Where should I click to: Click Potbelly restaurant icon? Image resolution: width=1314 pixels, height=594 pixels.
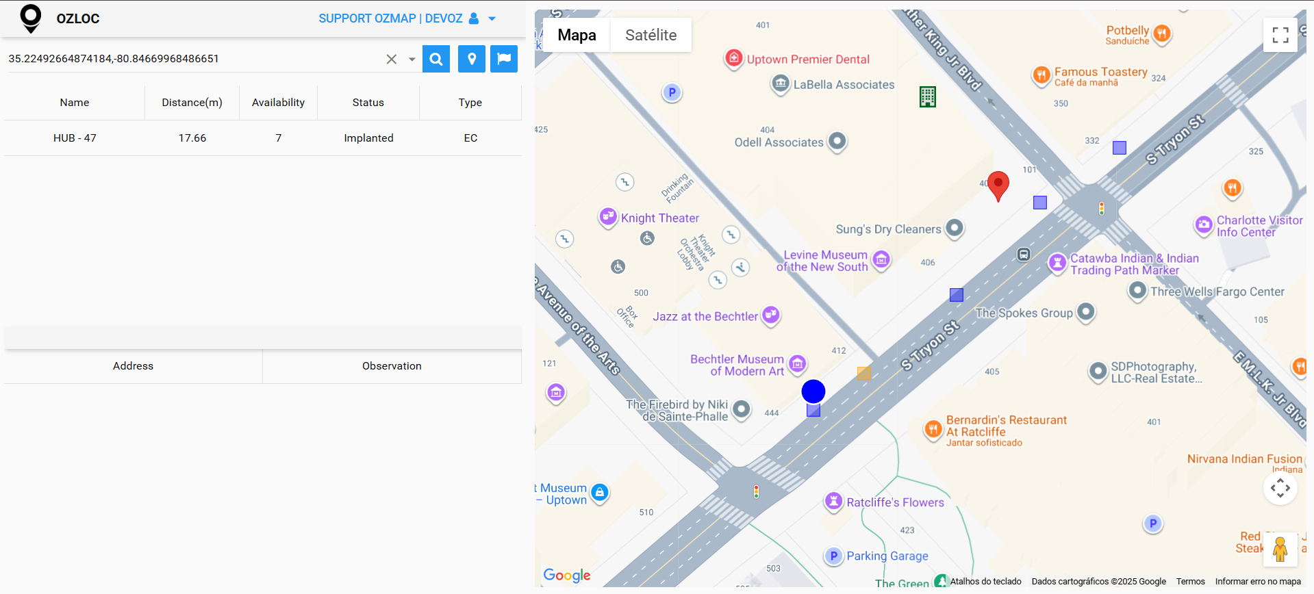point(1162,34)
